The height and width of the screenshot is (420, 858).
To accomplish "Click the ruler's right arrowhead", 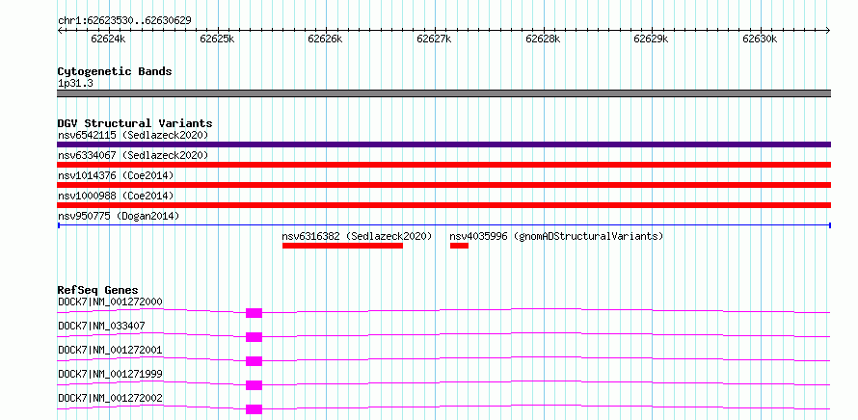I will point(828,31).
